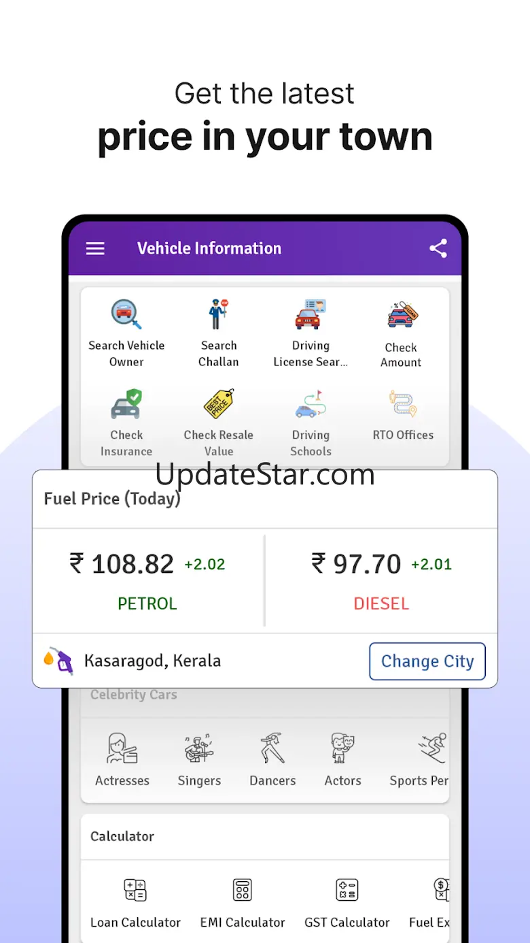Open Driving License Search icon

311,314
